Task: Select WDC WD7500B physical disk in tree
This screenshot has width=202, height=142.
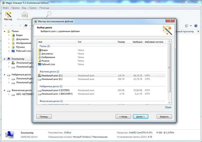Action: (24, 94)
